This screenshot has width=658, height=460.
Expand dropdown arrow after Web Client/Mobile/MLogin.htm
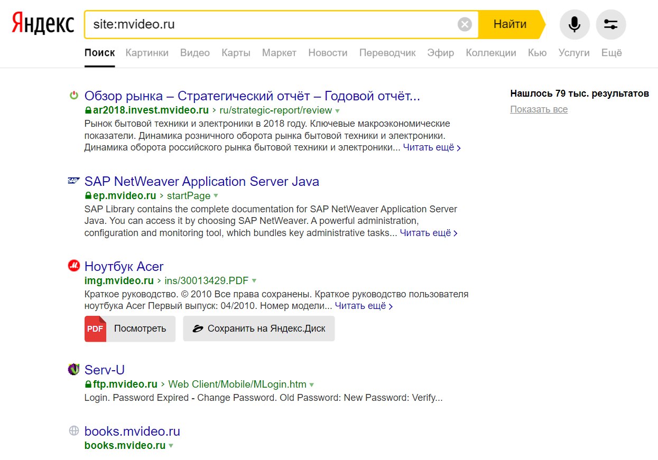click(311, 385)
